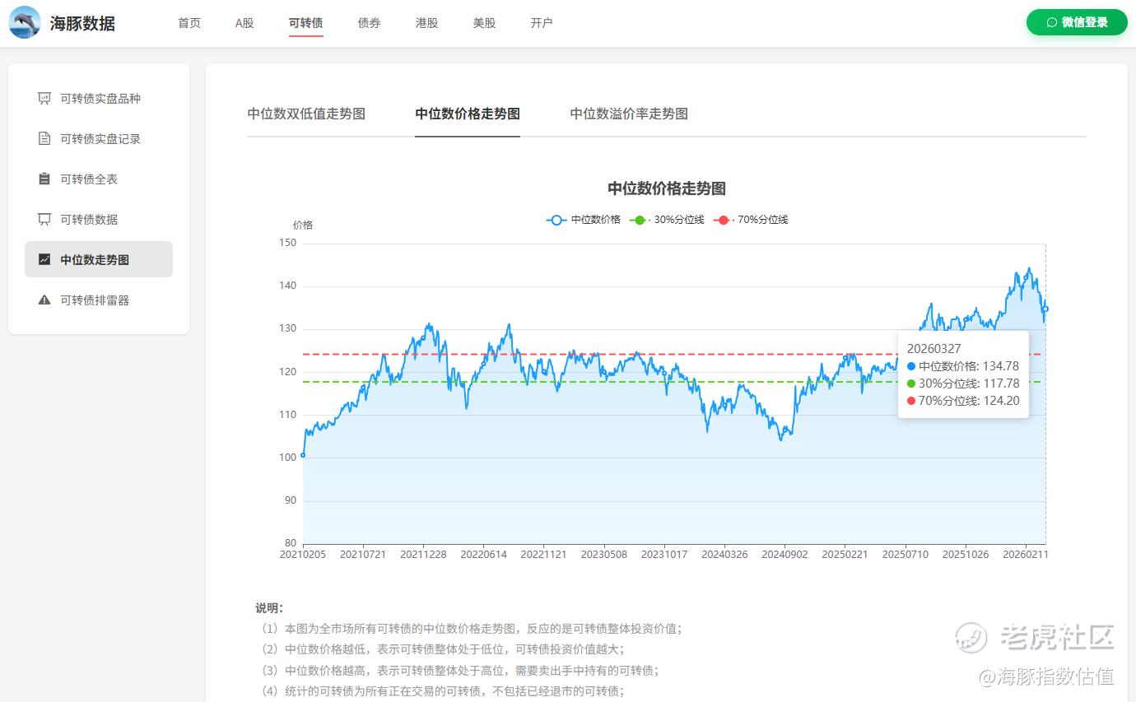Go to the 港股 navigation item
Viewport: 1136px width, 702px height.
(x=426, y=23)
